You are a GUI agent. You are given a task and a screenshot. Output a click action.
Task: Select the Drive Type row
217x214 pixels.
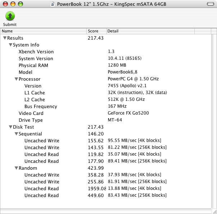tap(106, 120)
